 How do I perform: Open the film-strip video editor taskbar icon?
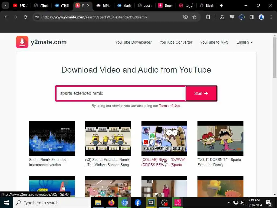coord(151,203)
